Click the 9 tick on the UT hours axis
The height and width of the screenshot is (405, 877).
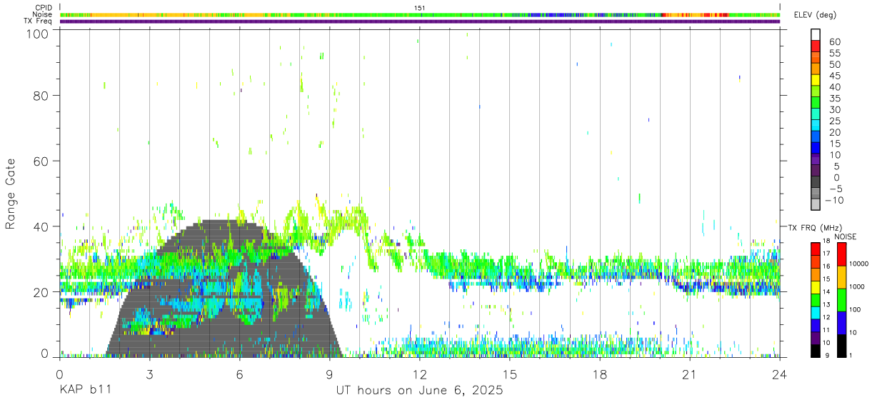pyautogui.click(x=329, y=374)
